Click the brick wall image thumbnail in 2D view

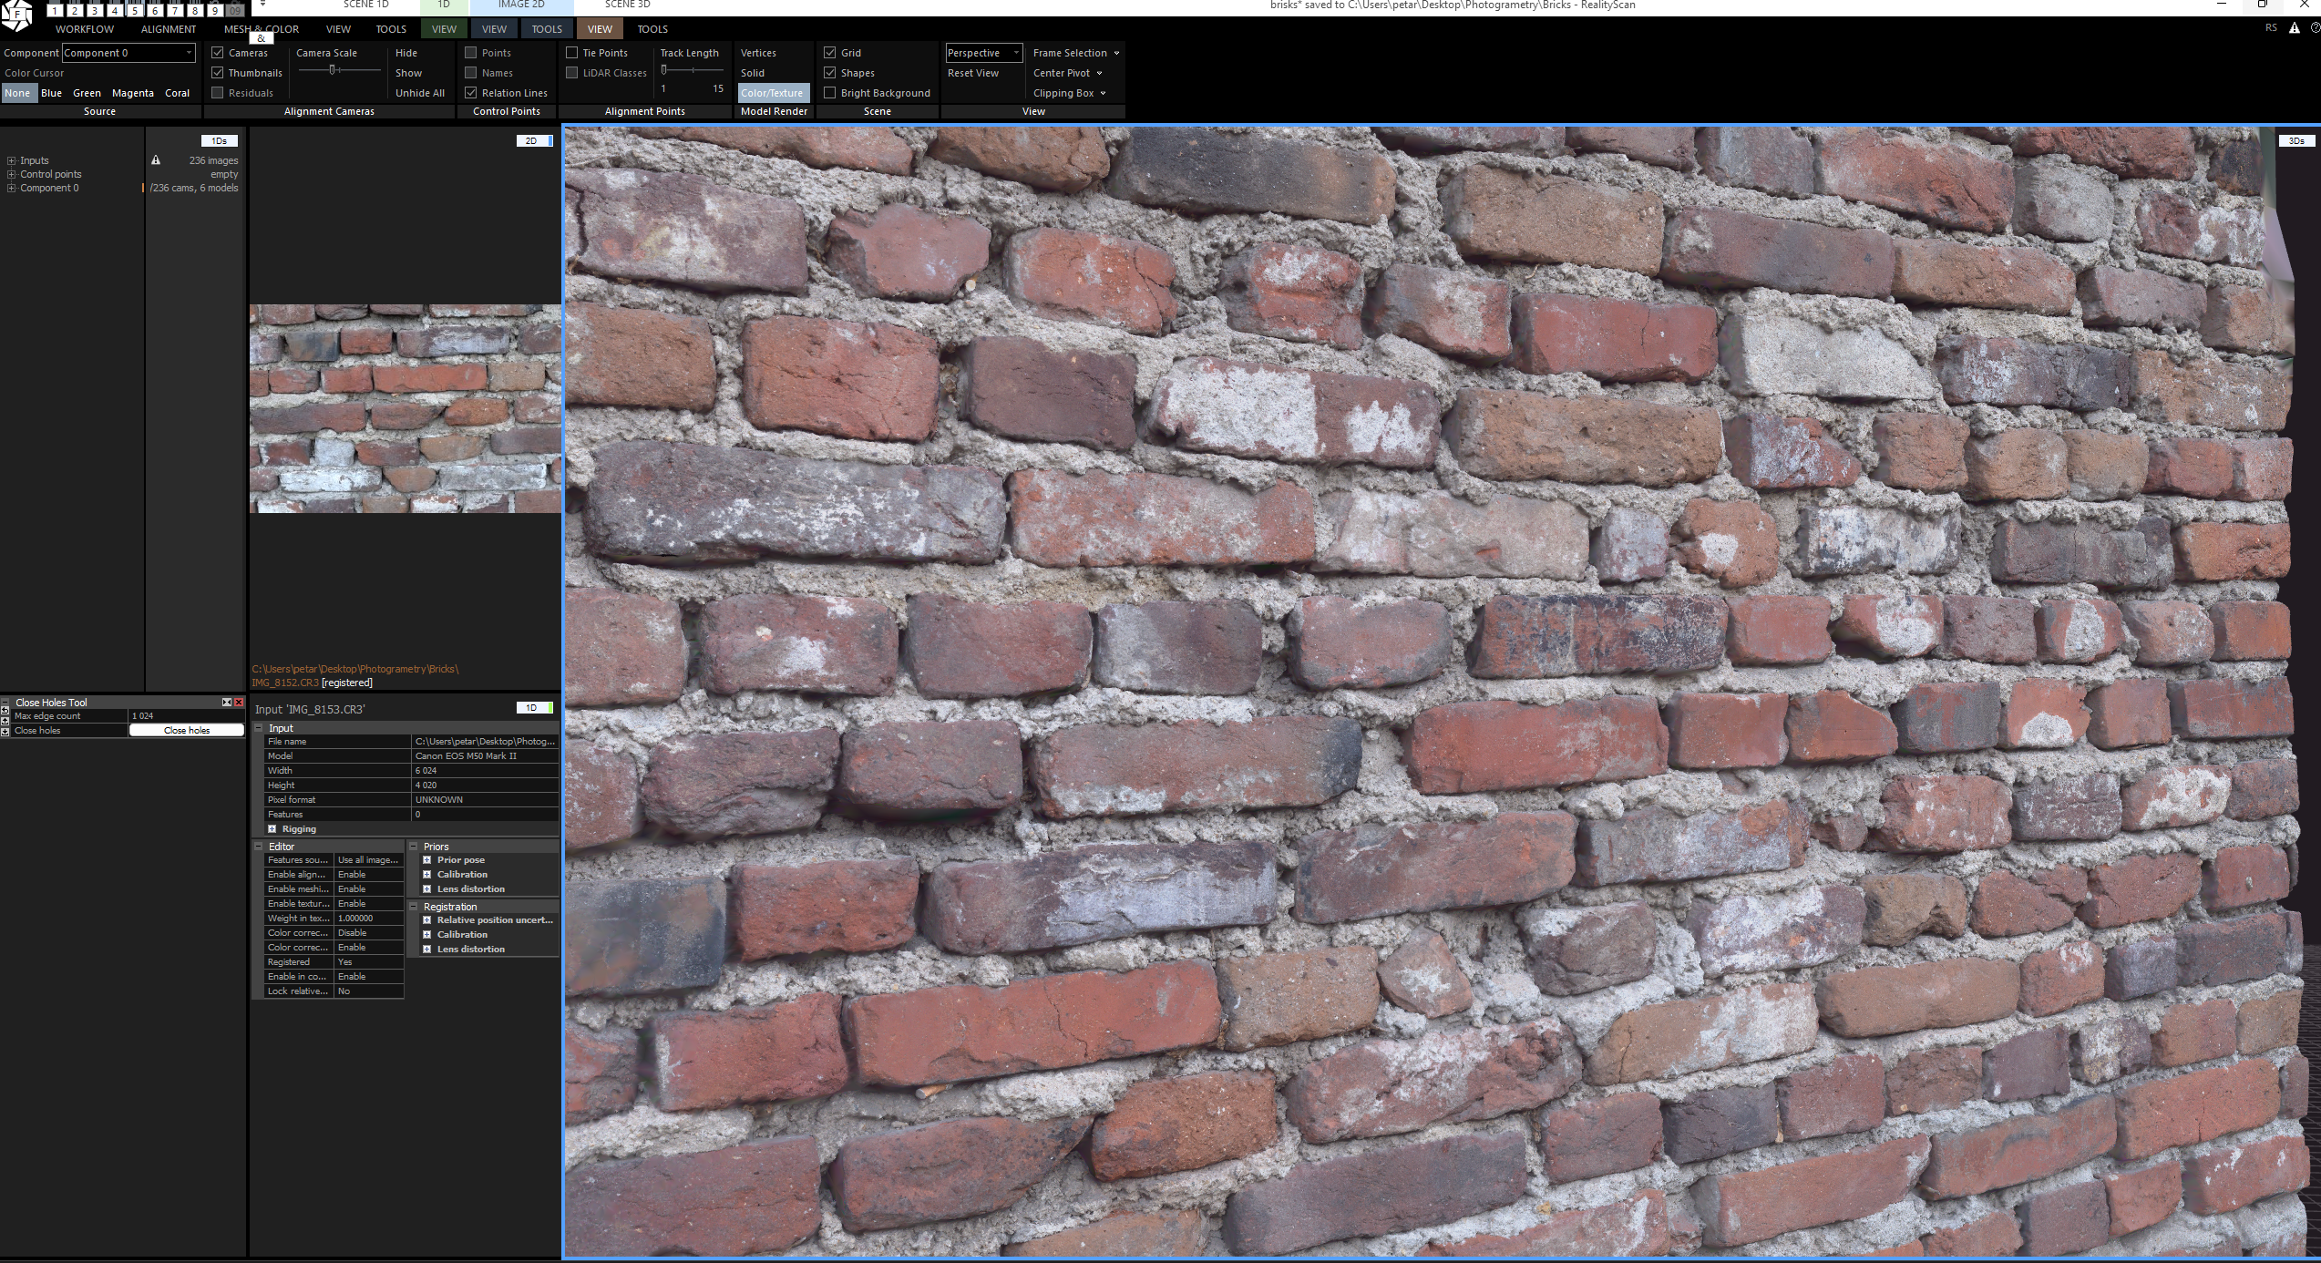tap(406, 408)
